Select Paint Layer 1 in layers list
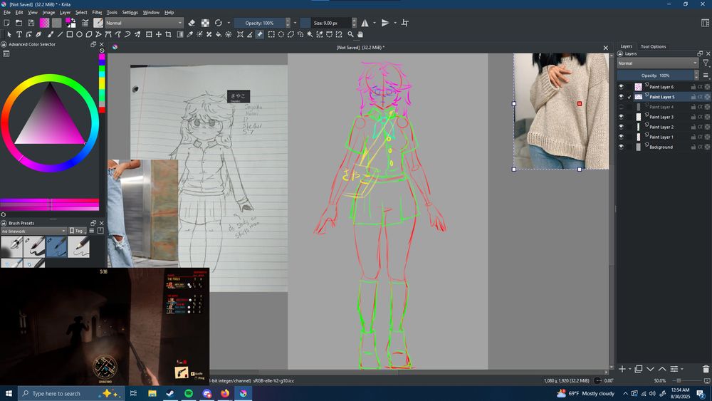 coord(661,137)
